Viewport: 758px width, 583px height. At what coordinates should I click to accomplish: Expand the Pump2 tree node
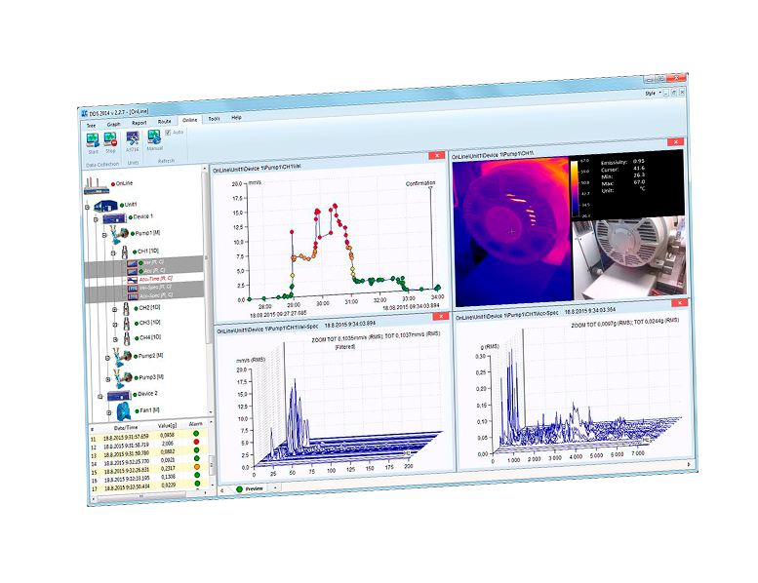pyautogui.click(x=108, y=359)
